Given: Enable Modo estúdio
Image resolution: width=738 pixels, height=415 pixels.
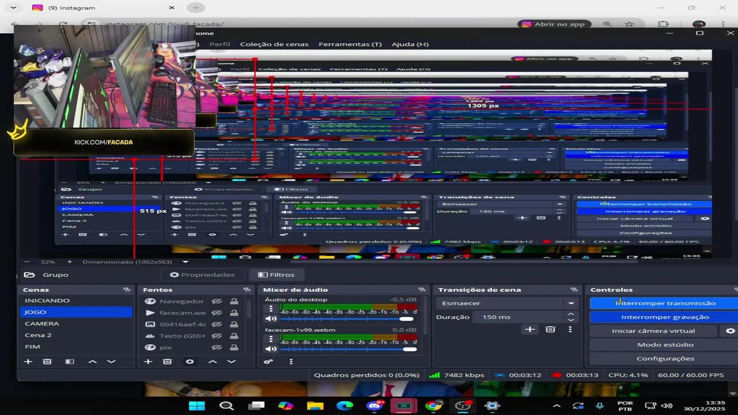Looking at the screenshot, I should 665,344.
